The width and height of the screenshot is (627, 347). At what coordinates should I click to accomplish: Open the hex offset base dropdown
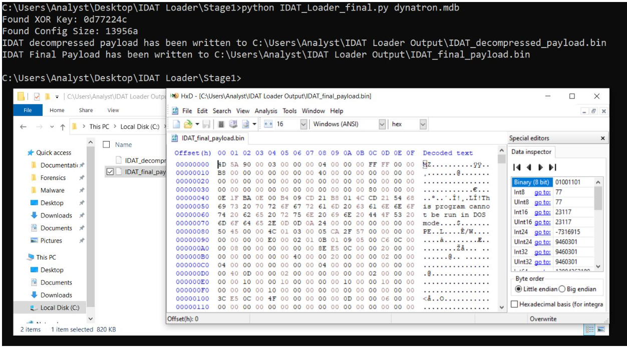[423, 124]
